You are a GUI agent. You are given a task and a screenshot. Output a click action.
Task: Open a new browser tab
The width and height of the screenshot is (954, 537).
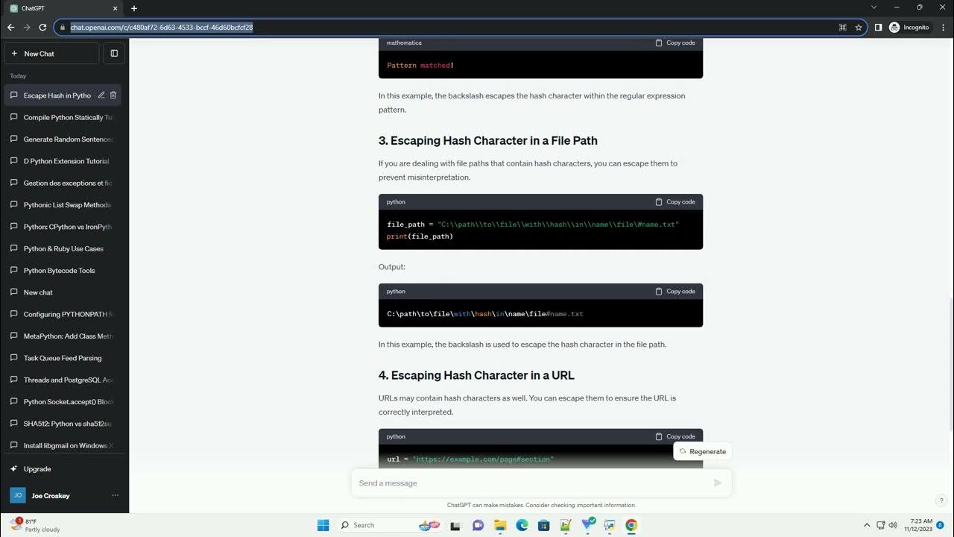point(134,8)
